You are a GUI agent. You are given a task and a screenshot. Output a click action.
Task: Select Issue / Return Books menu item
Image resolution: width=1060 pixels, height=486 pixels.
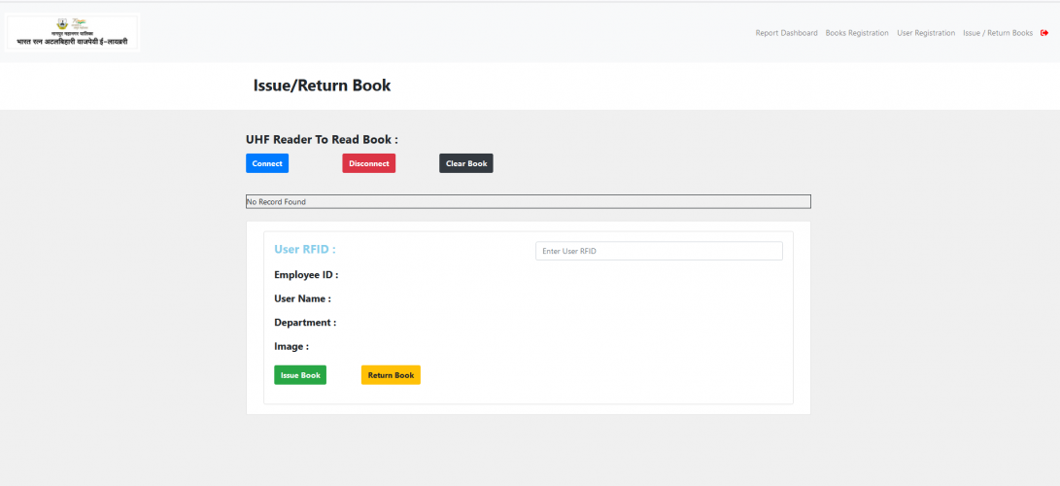point(998,33)
